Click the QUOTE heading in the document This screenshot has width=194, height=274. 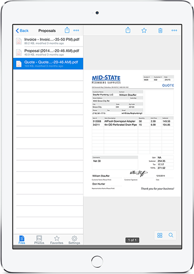168,85
